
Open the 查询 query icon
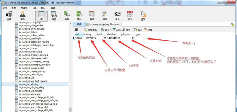92,16
